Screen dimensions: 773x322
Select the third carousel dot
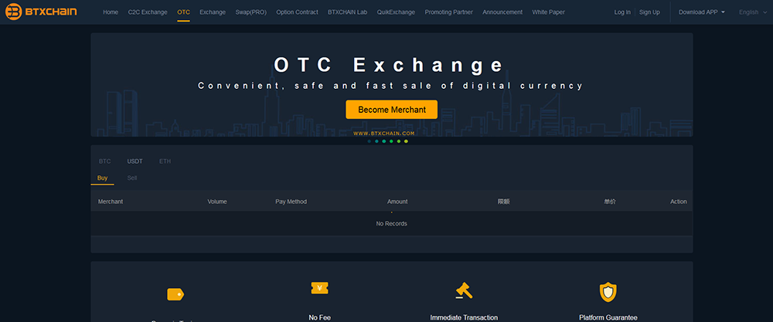[384, 142]
